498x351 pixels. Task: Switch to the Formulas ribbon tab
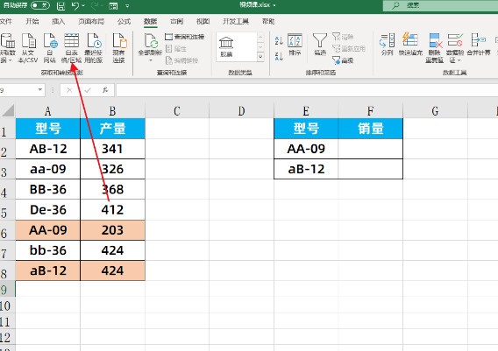[124, 21]
